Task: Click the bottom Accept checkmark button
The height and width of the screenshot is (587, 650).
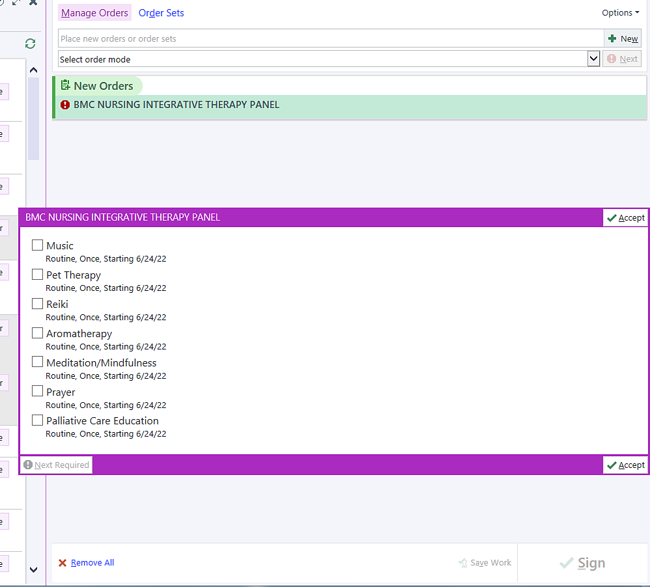Action: (x=625, y=465)
